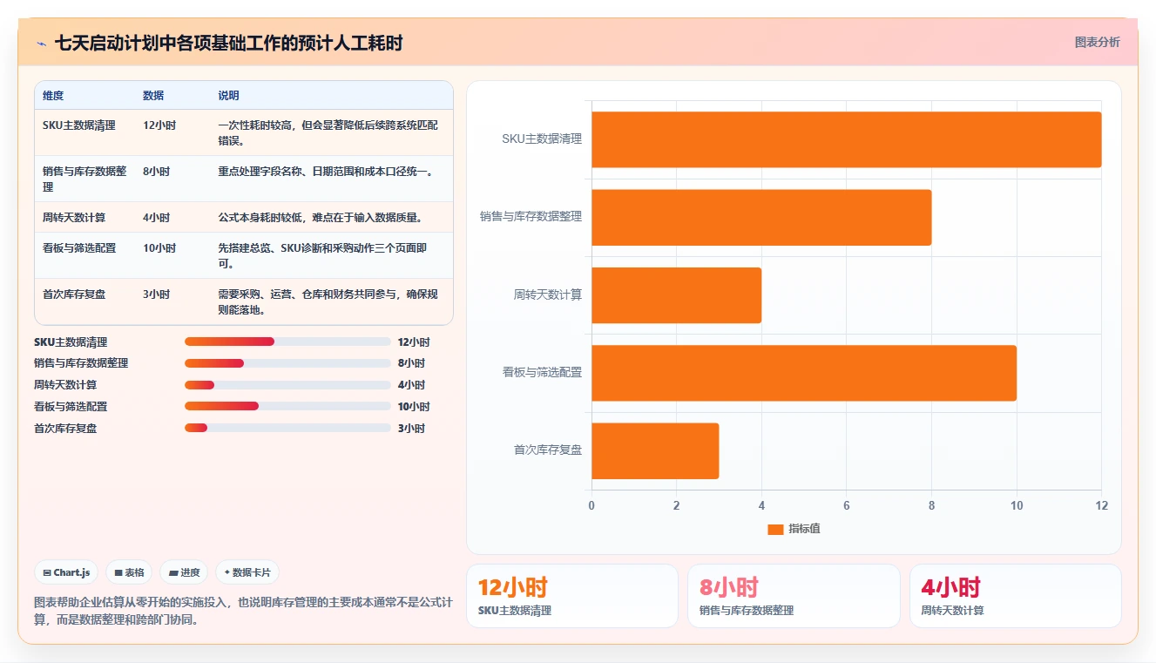This screenshot has width=1156, height=663.
Task: Click the SKU主数据清理 progress bar
Action: coord(287,342)
